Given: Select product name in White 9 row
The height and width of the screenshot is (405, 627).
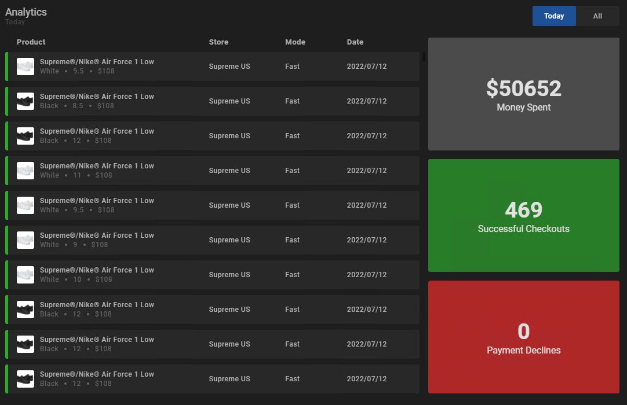Looking at the screenshot, I should tap(97, 235).
